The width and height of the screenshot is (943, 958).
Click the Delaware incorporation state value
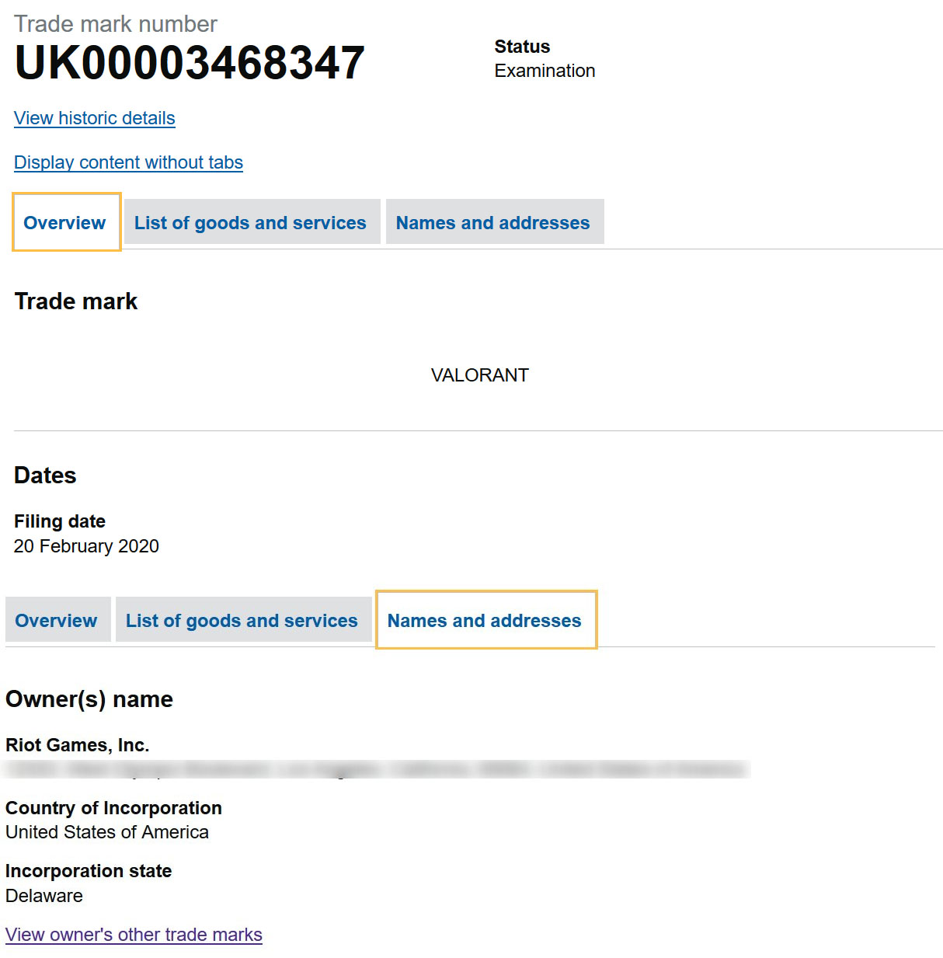(x=44, y=896)
